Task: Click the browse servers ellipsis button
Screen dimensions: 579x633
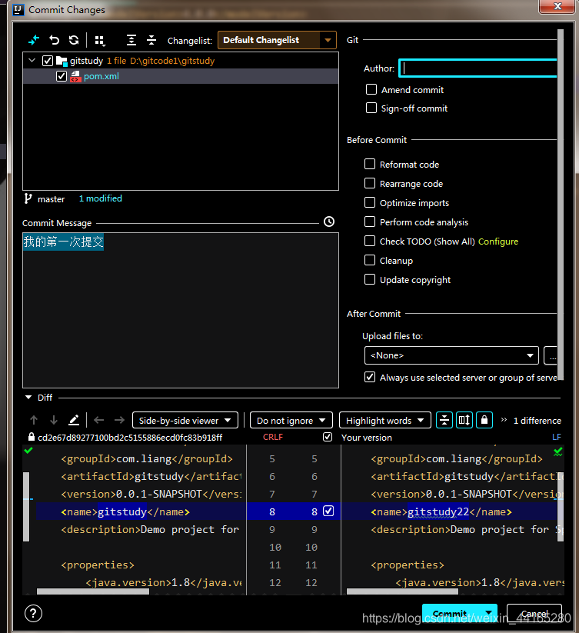Action: pos(551,355)
